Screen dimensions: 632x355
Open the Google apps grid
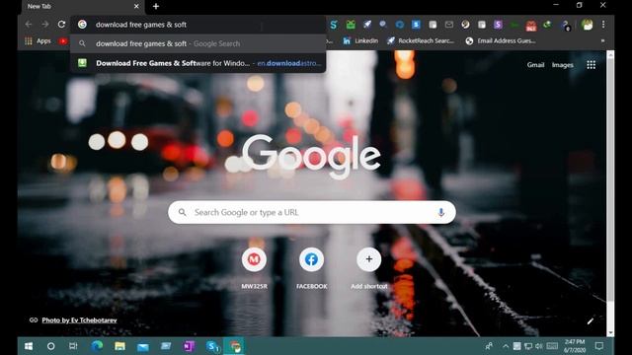tap(591, 65)
